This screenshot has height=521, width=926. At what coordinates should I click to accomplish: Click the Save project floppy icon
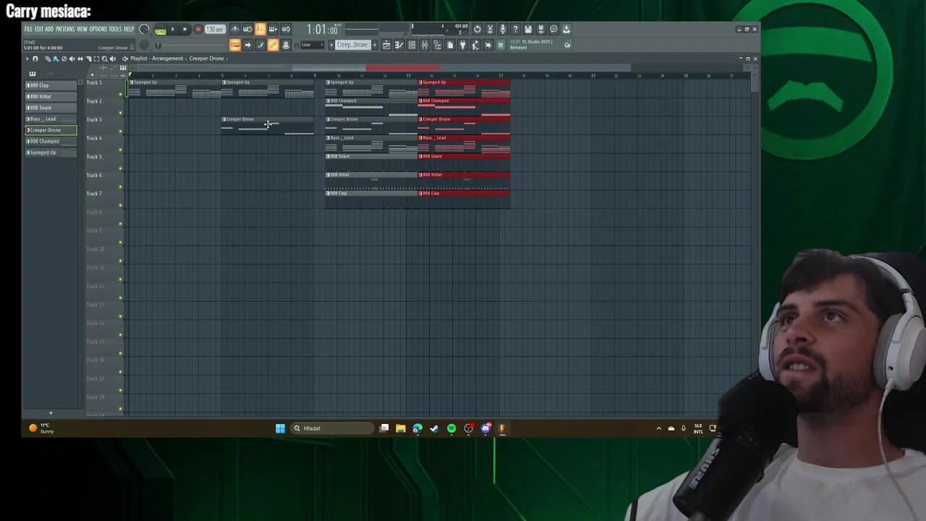pyautogui.click(x=528, y=30)
